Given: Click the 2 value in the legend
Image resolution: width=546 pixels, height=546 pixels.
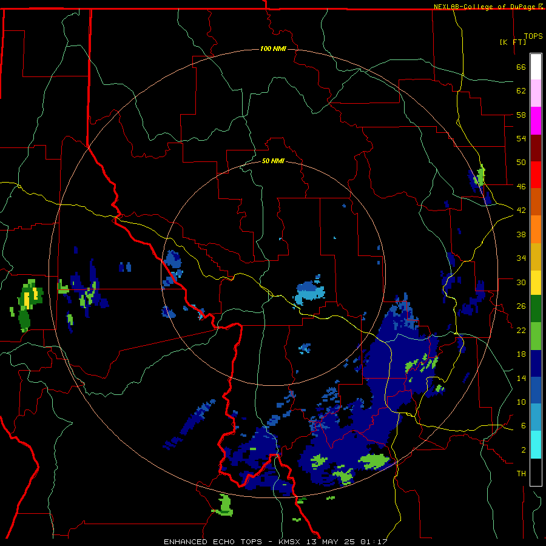Looking at the screenshot, I should tap(524, 450).
